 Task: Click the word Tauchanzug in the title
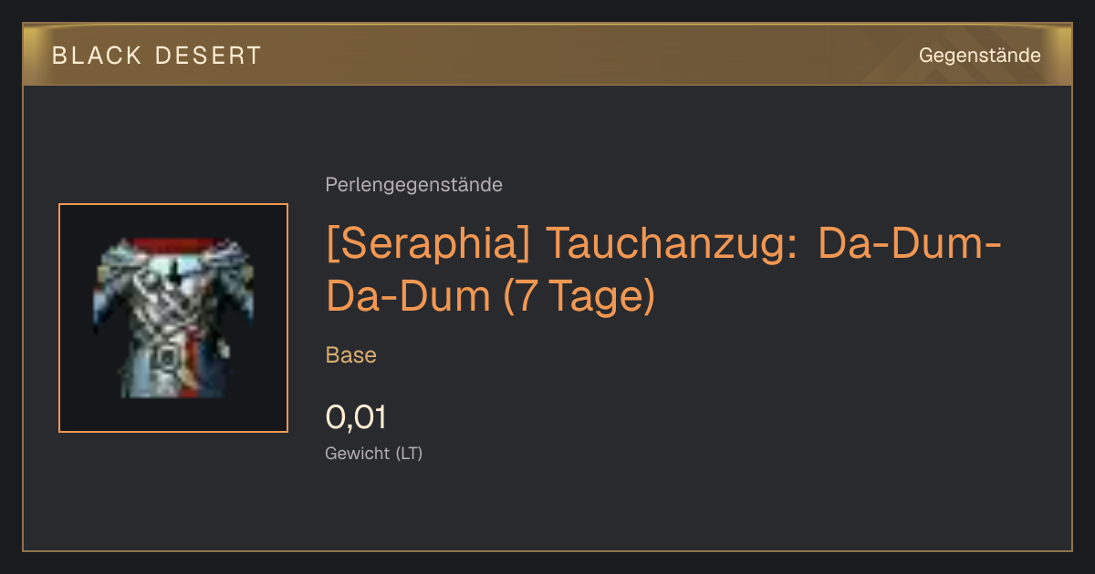click(x=673, y=244)
